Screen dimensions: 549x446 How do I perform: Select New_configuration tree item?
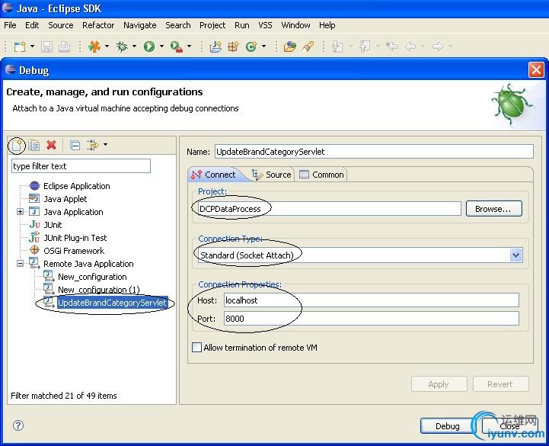[92, 277]
